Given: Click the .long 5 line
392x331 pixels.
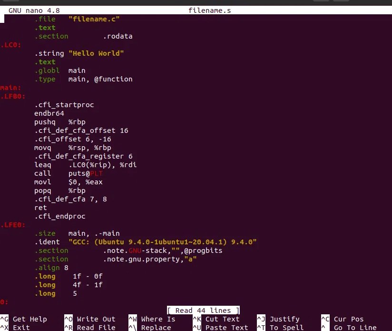Looking at the screenshot, I should pos(56,293).
